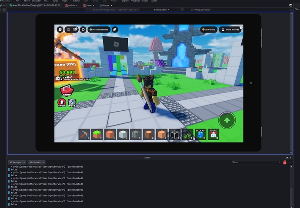Open the Roblox logo menu in game
The image size is (300, 208).
point(60,30)
